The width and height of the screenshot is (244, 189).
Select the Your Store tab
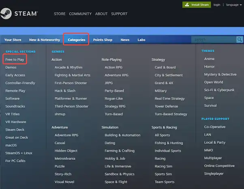tap(13, 40)
